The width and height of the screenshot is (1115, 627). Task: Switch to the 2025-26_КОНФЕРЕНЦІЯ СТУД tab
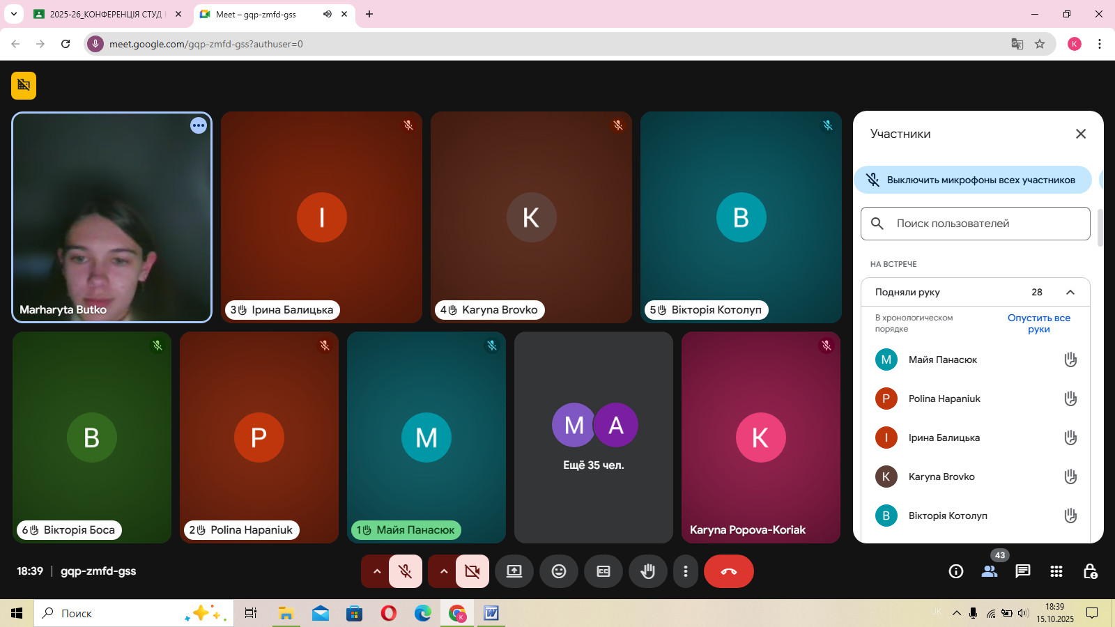[105, 14]
